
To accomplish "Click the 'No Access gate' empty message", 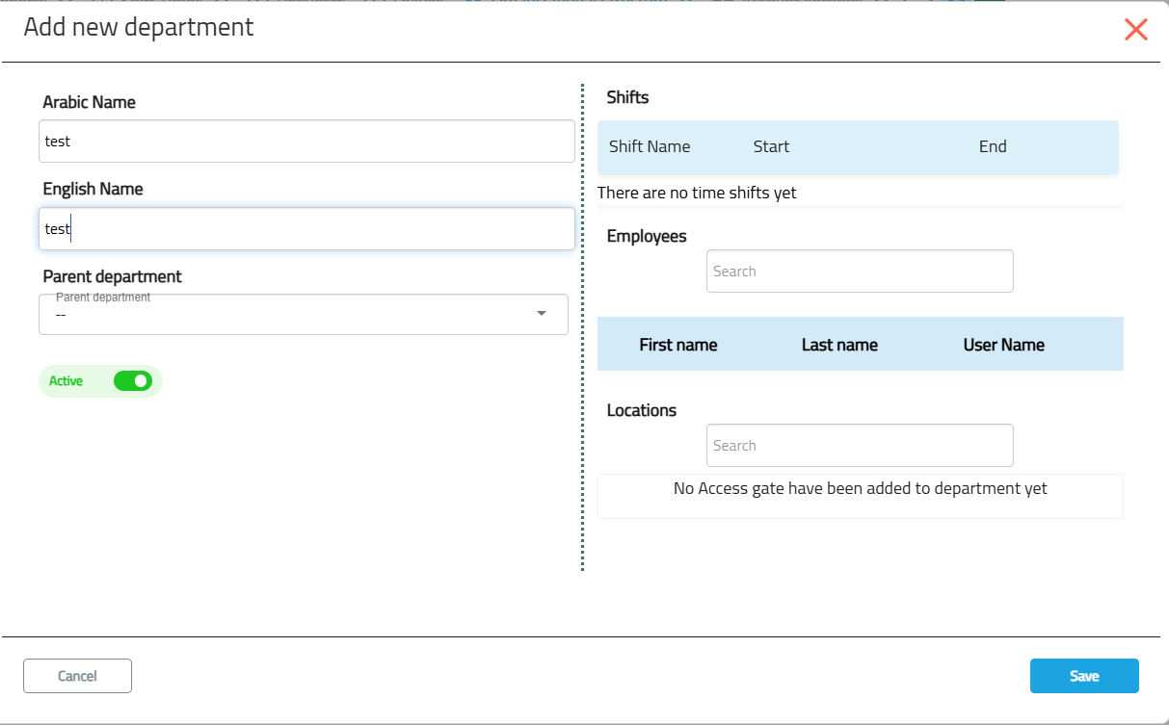I will pyautogui.click(x=860, y=488).
